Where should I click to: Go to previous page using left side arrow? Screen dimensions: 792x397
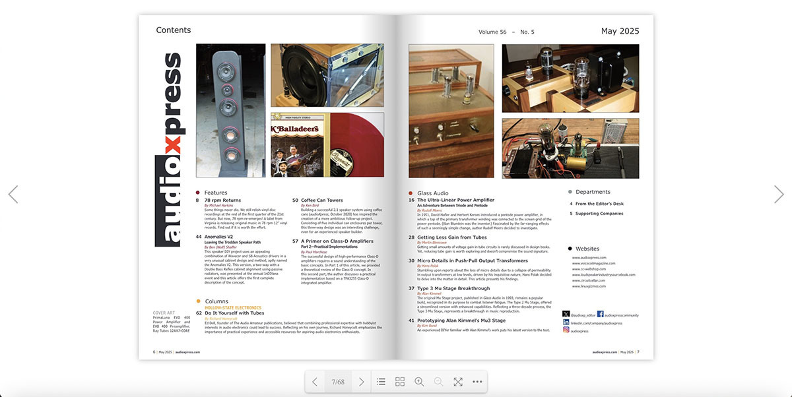click(13, 194)
